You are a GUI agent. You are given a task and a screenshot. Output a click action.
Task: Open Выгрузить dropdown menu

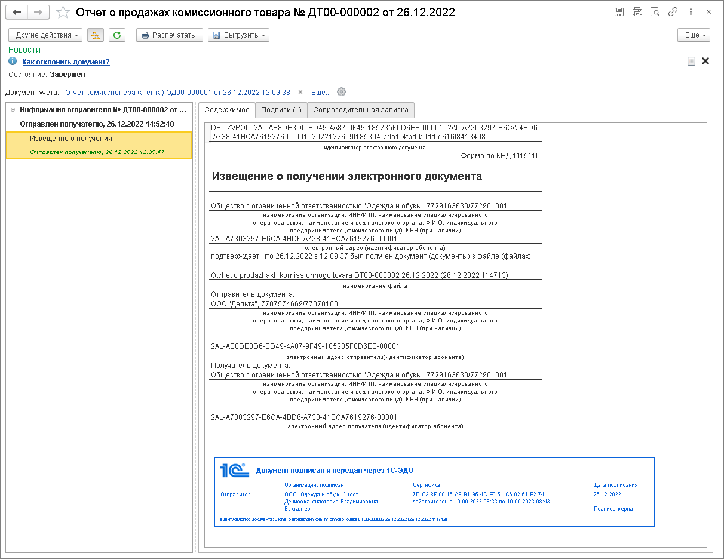[238, 35]
